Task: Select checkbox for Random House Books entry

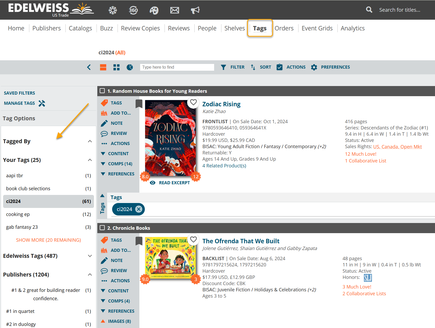Action: pos(103,91)
